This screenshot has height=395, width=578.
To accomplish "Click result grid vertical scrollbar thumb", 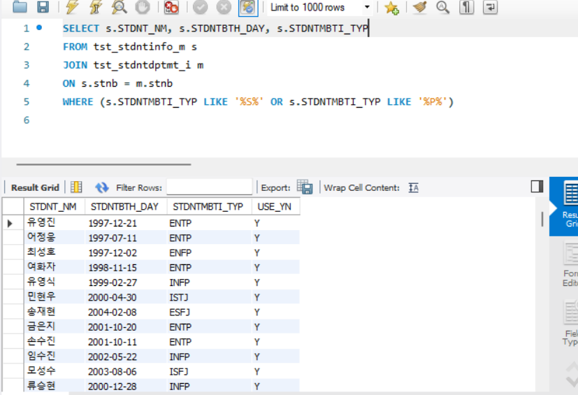I will 542,219.
